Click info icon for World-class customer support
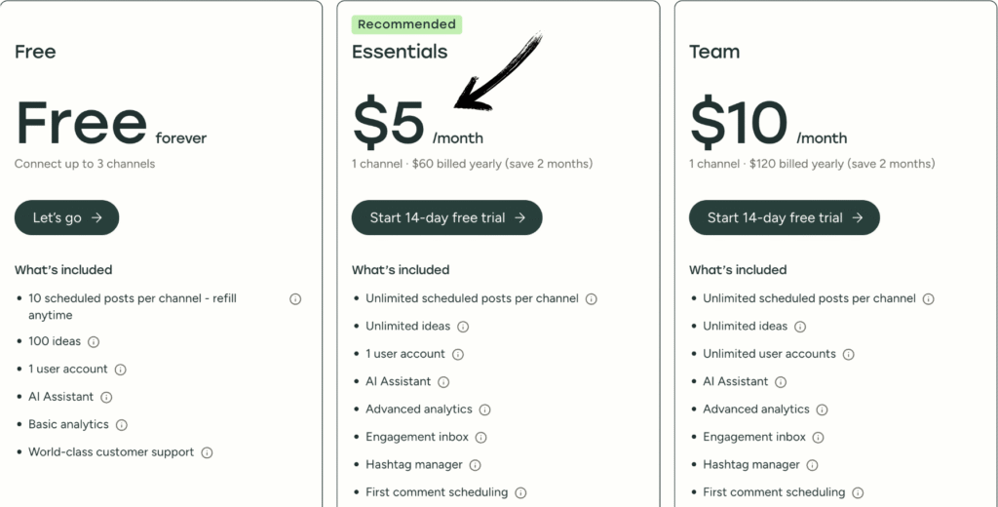998x507 pixels. coord(207,452)
